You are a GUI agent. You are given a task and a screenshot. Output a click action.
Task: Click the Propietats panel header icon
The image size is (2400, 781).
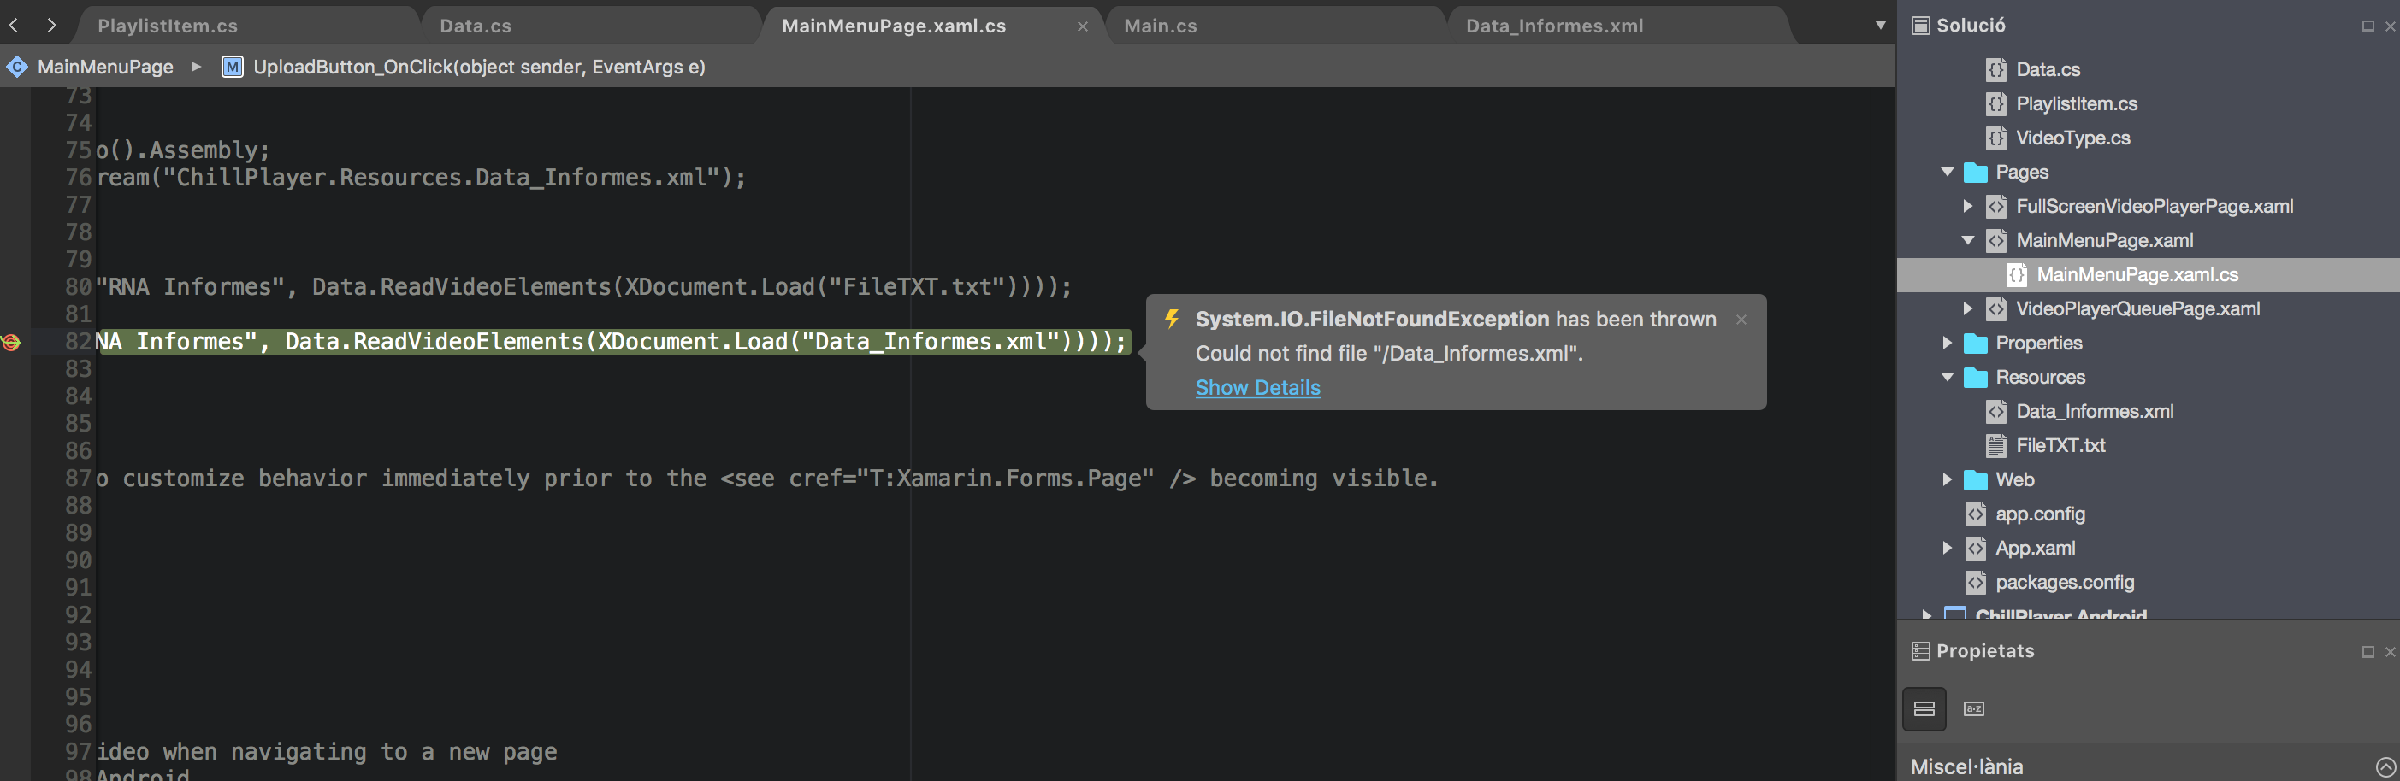(x=1920, y=650)
